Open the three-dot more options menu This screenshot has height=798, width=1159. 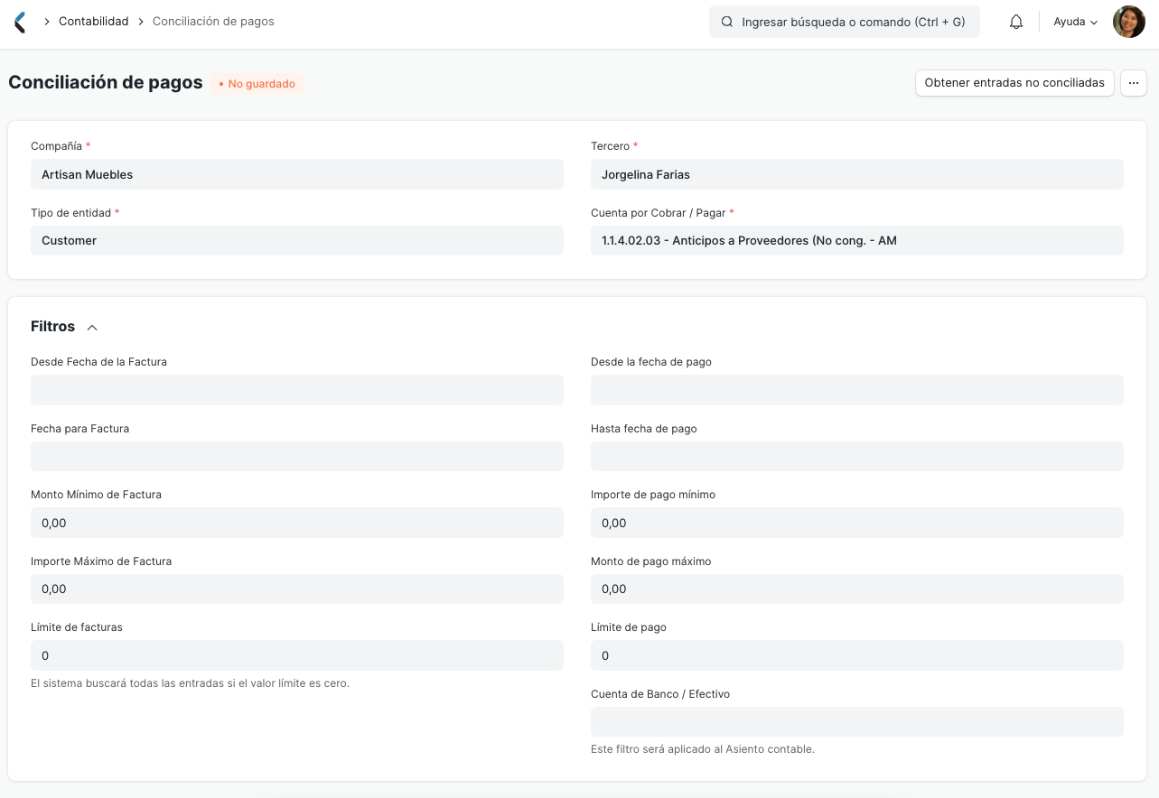click(x=1134, y=83)
